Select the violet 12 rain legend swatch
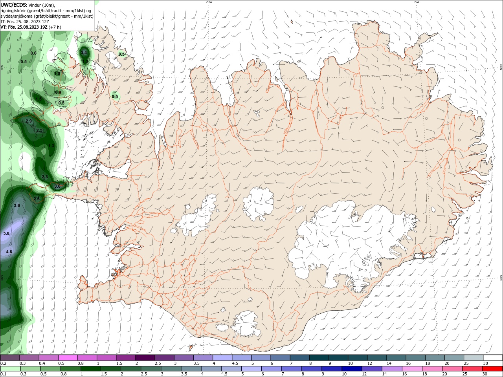 click(372, 369)
